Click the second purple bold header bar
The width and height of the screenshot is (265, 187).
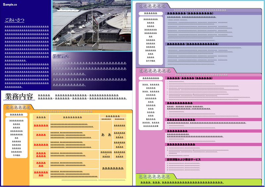[x=213, y=44]
